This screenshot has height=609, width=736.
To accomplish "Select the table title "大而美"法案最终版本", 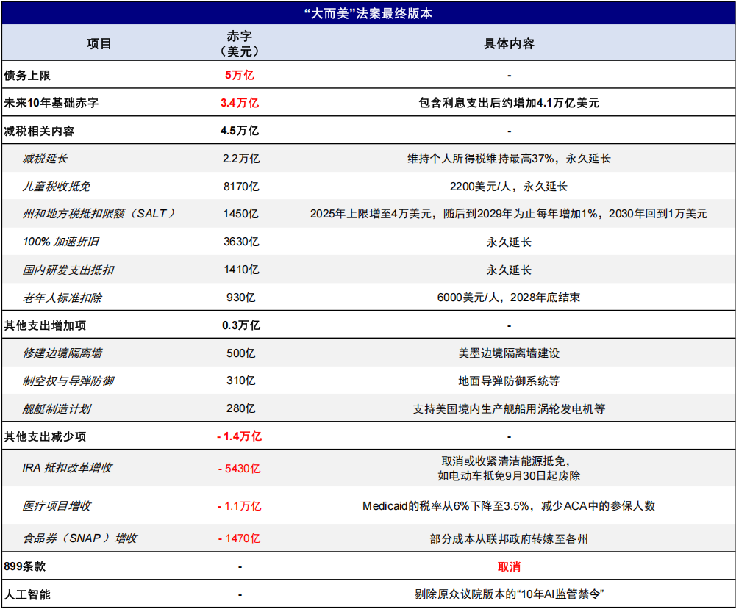I will (x=368, y=12).
